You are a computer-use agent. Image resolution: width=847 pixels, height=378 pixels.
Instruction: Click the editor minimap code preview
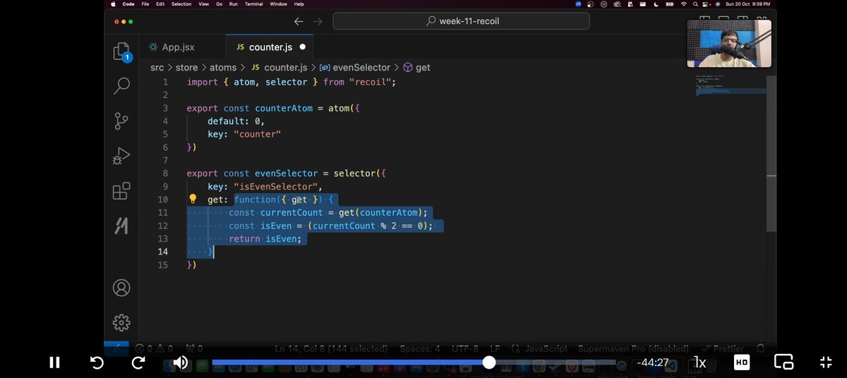tap(731, 85)
